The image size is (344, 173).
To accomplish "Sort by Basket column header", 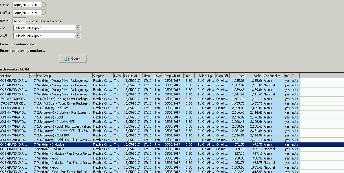I will pyautogui.click(x=254, y=76).
